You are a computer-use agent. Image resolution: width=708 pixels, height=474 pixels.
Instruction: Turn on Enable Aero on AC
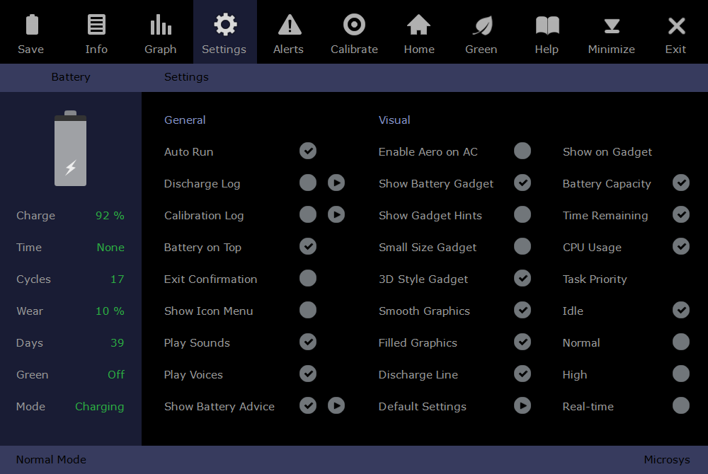[523, 151]
